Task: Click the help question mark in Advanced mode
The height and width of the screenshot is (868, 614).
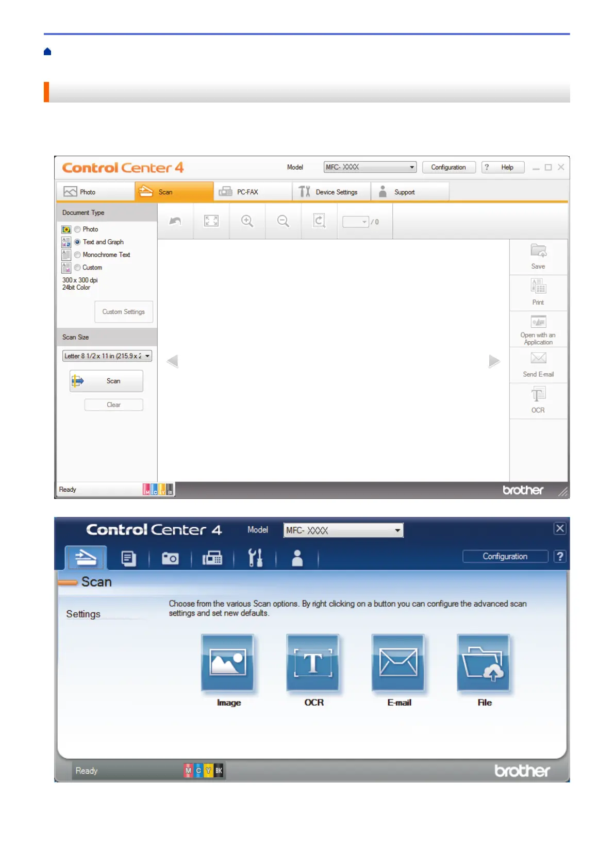Action: (560, 556)
